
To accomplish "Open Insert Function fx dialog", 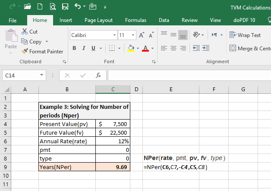I will pos(98,75).
